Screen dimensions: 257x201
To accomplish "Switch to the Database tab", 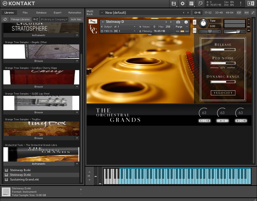I will (x=41, y=12).
